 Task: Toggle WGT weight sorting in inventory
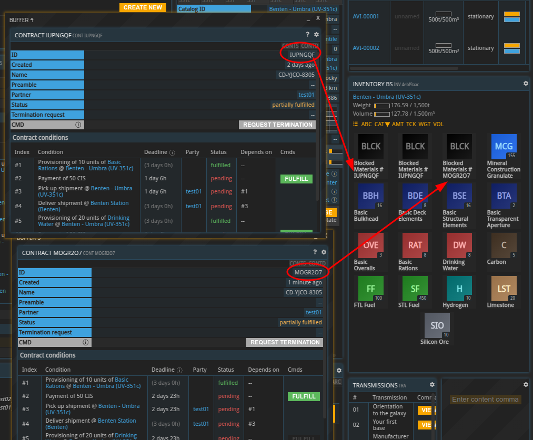point(424,125)
